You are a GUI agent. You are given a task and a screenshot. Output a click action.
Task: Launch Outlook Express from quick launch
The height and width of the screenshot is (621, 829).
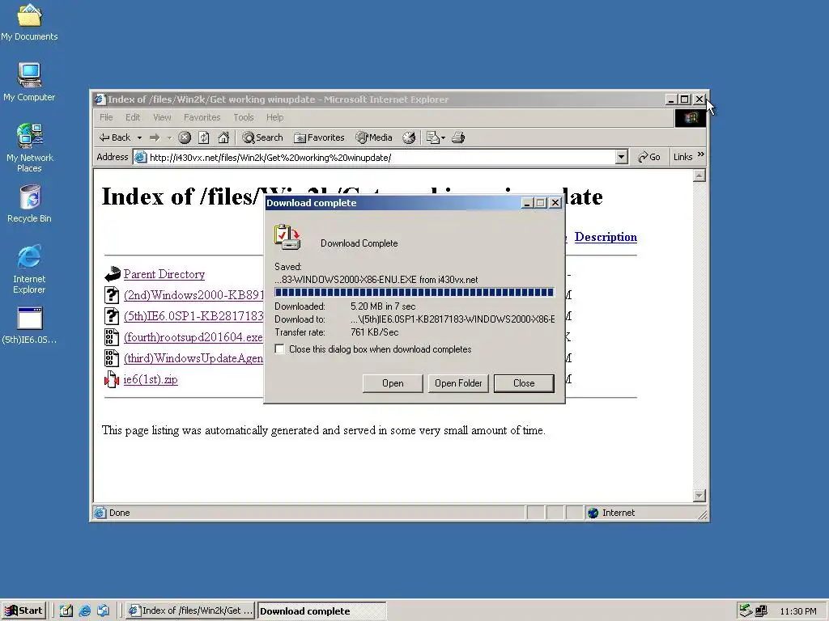click(103, 611)
